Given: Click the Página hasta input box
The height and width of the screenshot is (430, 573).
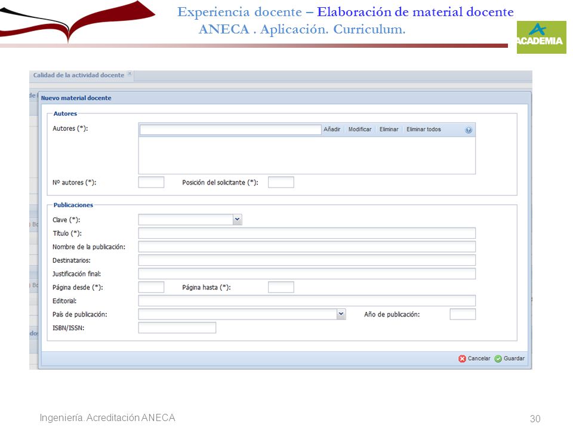Looking at the screenshot, I should point(281,287).
